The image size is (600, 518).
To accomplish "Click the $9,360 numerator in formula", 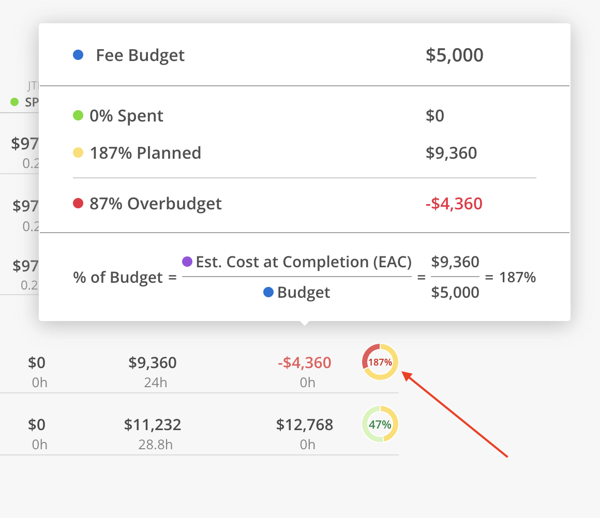I will coord(455,262).
